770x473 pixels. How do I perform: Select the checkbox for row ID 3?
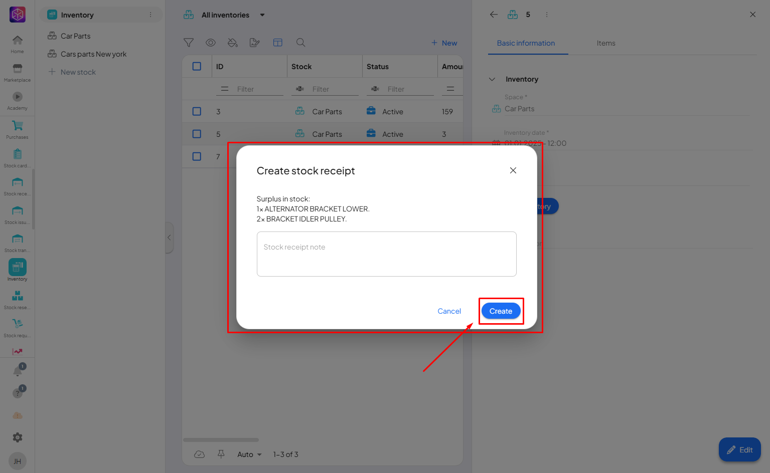[197, 111]
